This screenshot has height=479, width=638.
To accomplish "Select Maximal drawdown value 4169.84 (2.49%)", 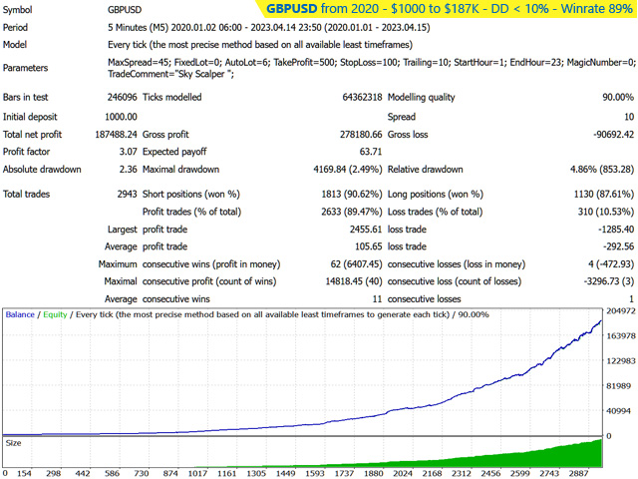I will pyautogui.click(x=348, y=170).
